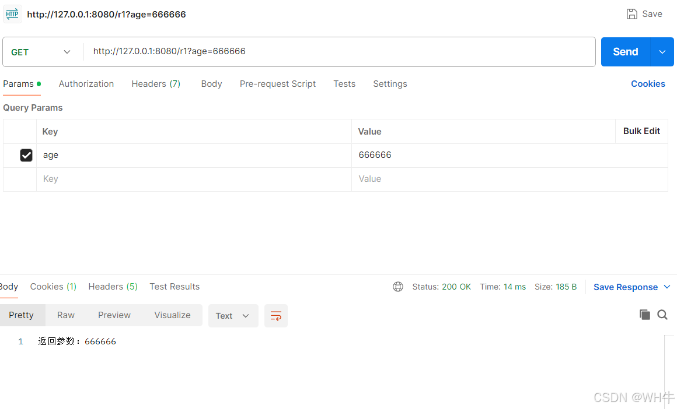Open search in response via magnifier icon
Screen dimensions: 677x409
(662, 315)
